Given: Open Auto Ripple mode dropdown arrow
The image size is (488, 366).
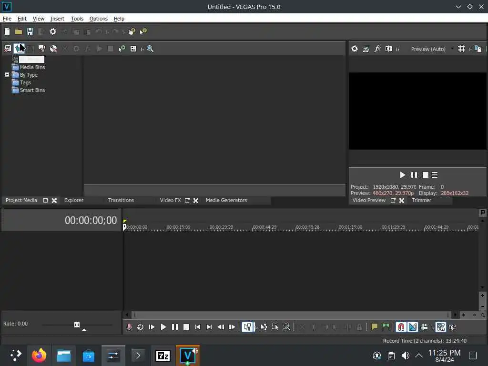Looking at the screenshot, I should pos(433,327).
